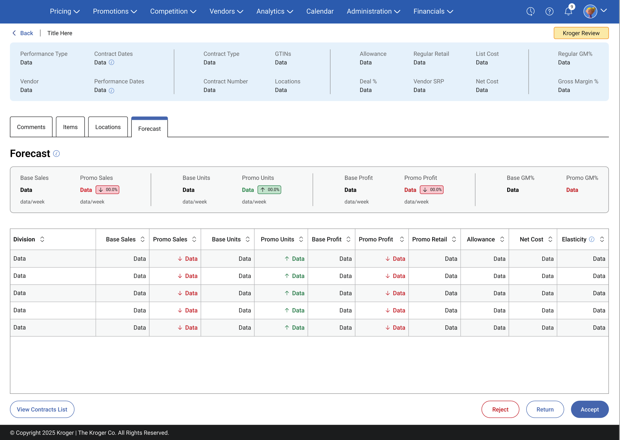Click the Performance Dates info icon

click(112, 91)
